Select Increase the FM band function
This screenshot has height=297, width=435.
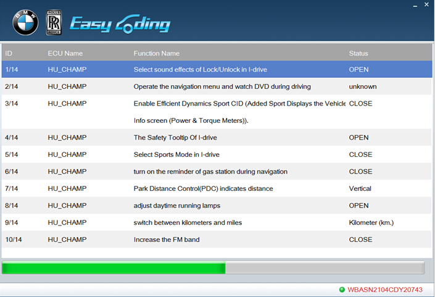pyautogui.click(x=217, y=239)
